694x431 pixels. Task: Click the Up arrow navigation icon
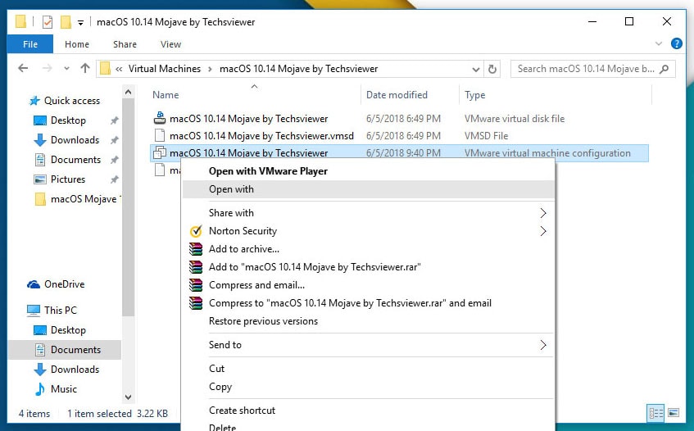click(x=85, y=69)
